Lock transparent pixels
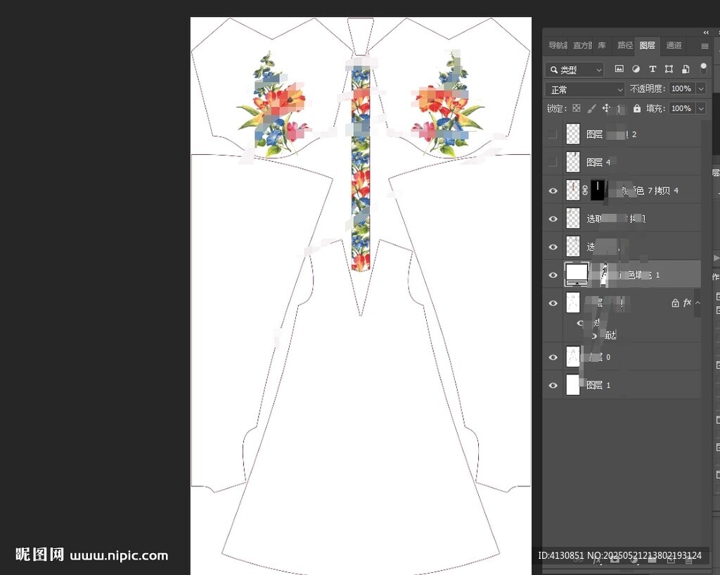Image resolution: width=720 pixels, height=575 pixels. 577,108
